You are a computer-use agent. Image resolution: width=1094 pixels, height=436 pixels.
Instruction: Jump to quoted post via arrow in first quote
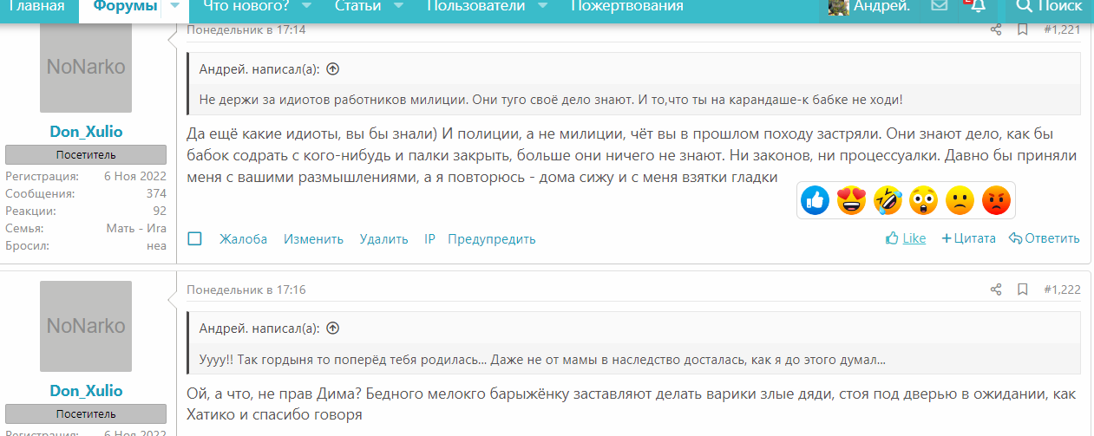tap(333, 69)
